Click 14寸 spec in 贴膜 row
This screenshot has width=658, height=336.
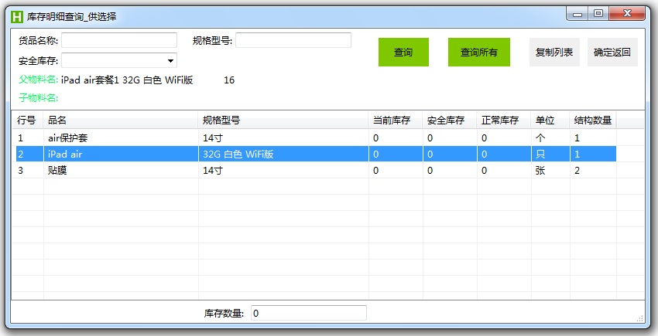[x=213, y=171]
